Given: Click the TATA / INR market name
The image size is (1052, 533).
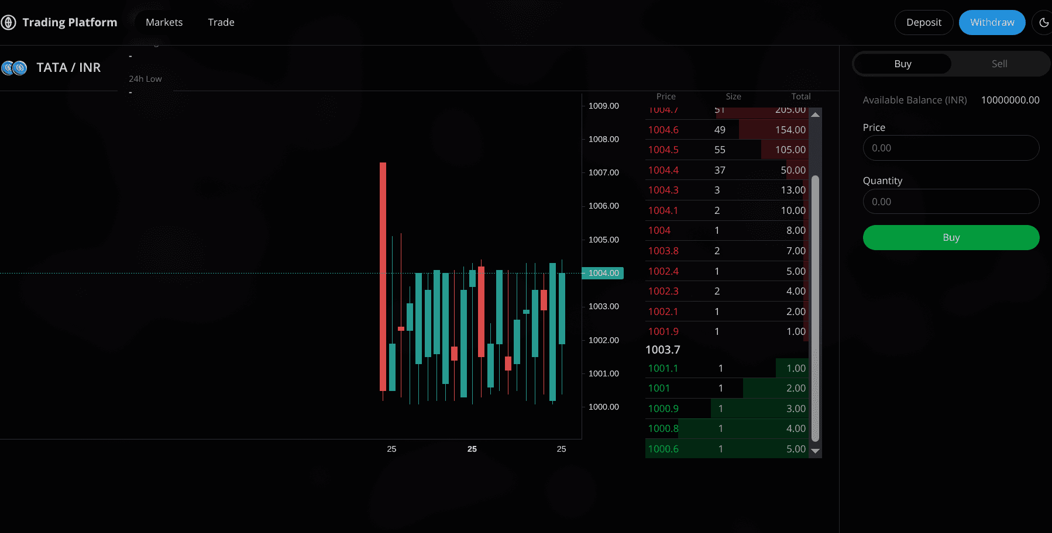Looking at the screenshot, I should coord(68,68).
